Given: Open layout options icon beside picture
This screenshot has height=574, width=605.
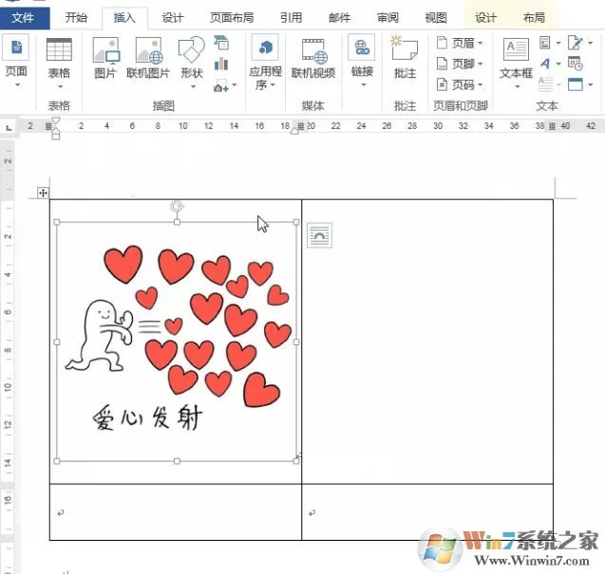Looking at the screenshot, I should coord(319,235).
